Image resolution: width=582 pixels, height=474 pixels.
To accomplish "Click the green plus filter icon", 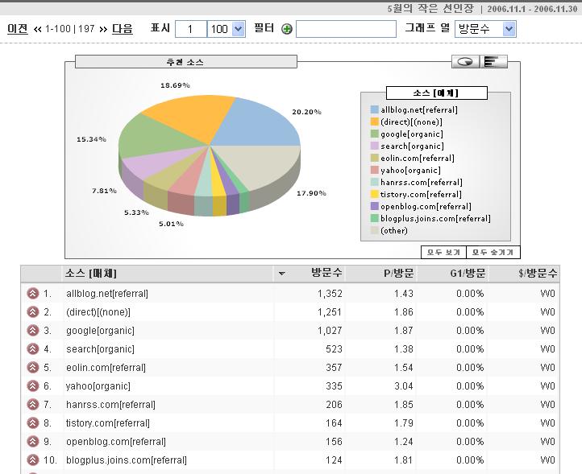I will coord(287,29).
